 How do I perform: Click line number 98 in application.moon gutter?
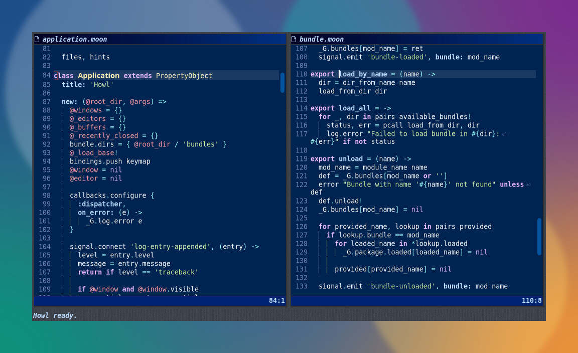tap(47, 195)
